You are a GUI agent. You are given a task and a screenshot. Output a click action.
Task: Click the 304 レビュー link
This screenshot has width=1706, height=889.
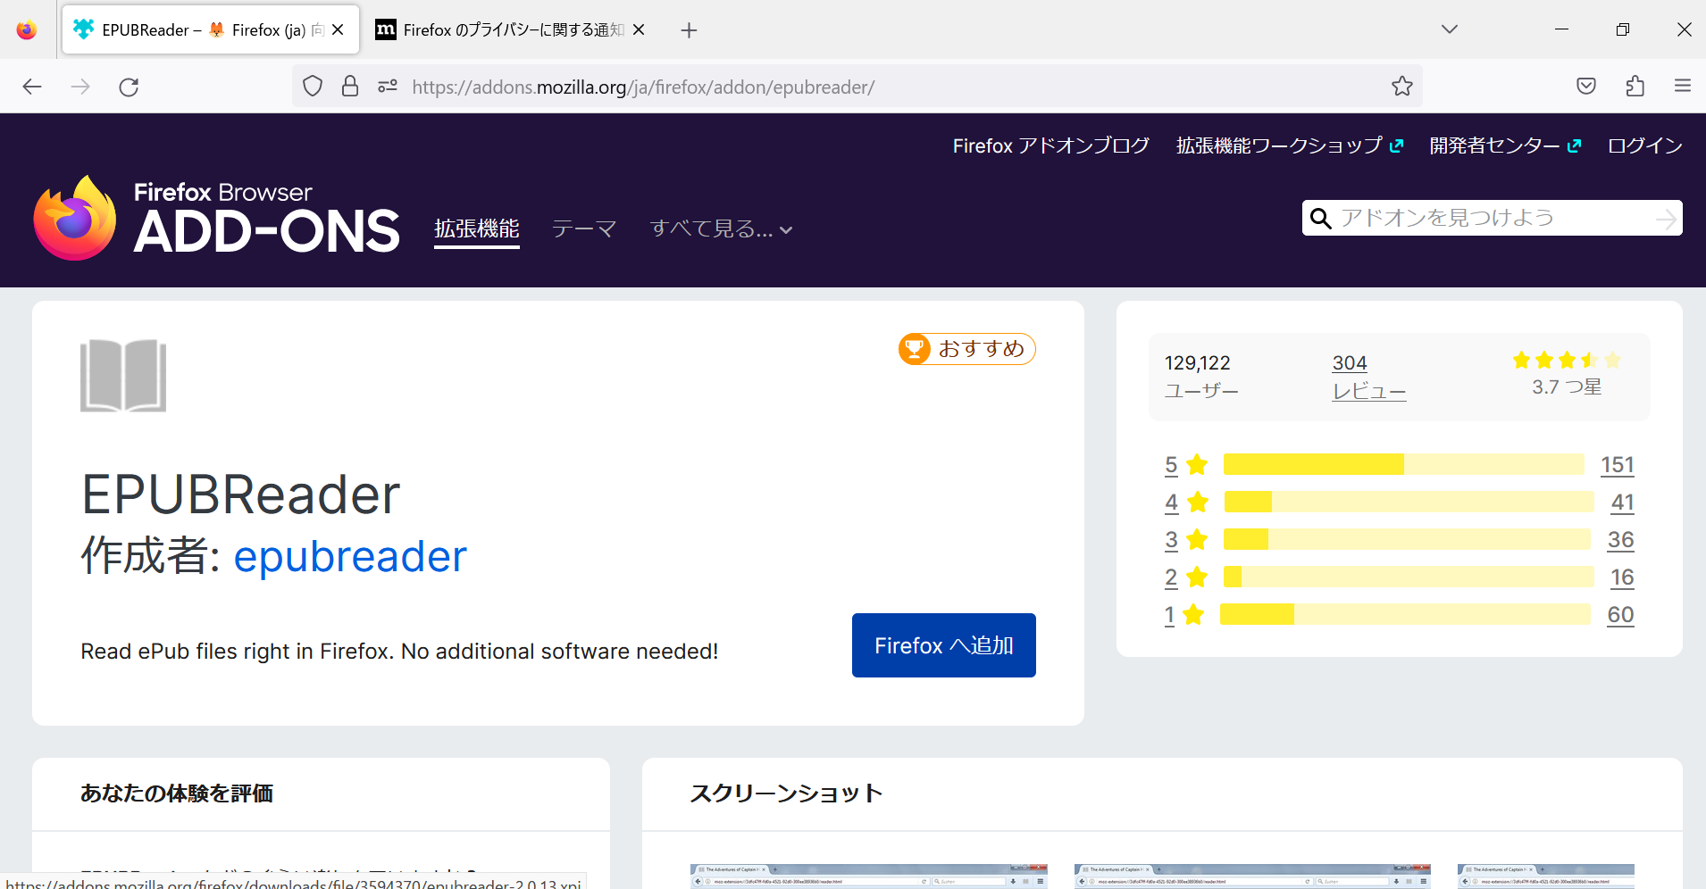(1367, 376)
